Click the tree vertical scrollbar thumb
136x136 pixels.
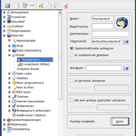[60, 57]
